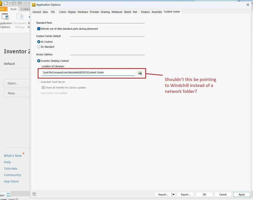Click the browse icon beside the library path
Viewport: 253px width, 200px height.
(x=140, y=73)
